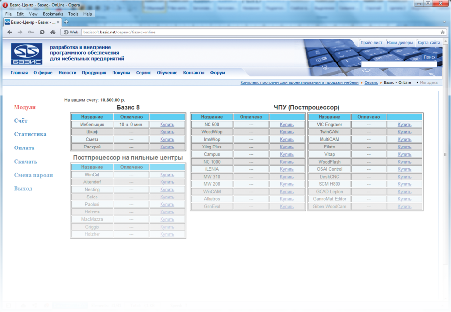The image size is (451, 312).
Task: Open Покупка in site navigation
Action: pyautogui.click(x=121, y=73)
